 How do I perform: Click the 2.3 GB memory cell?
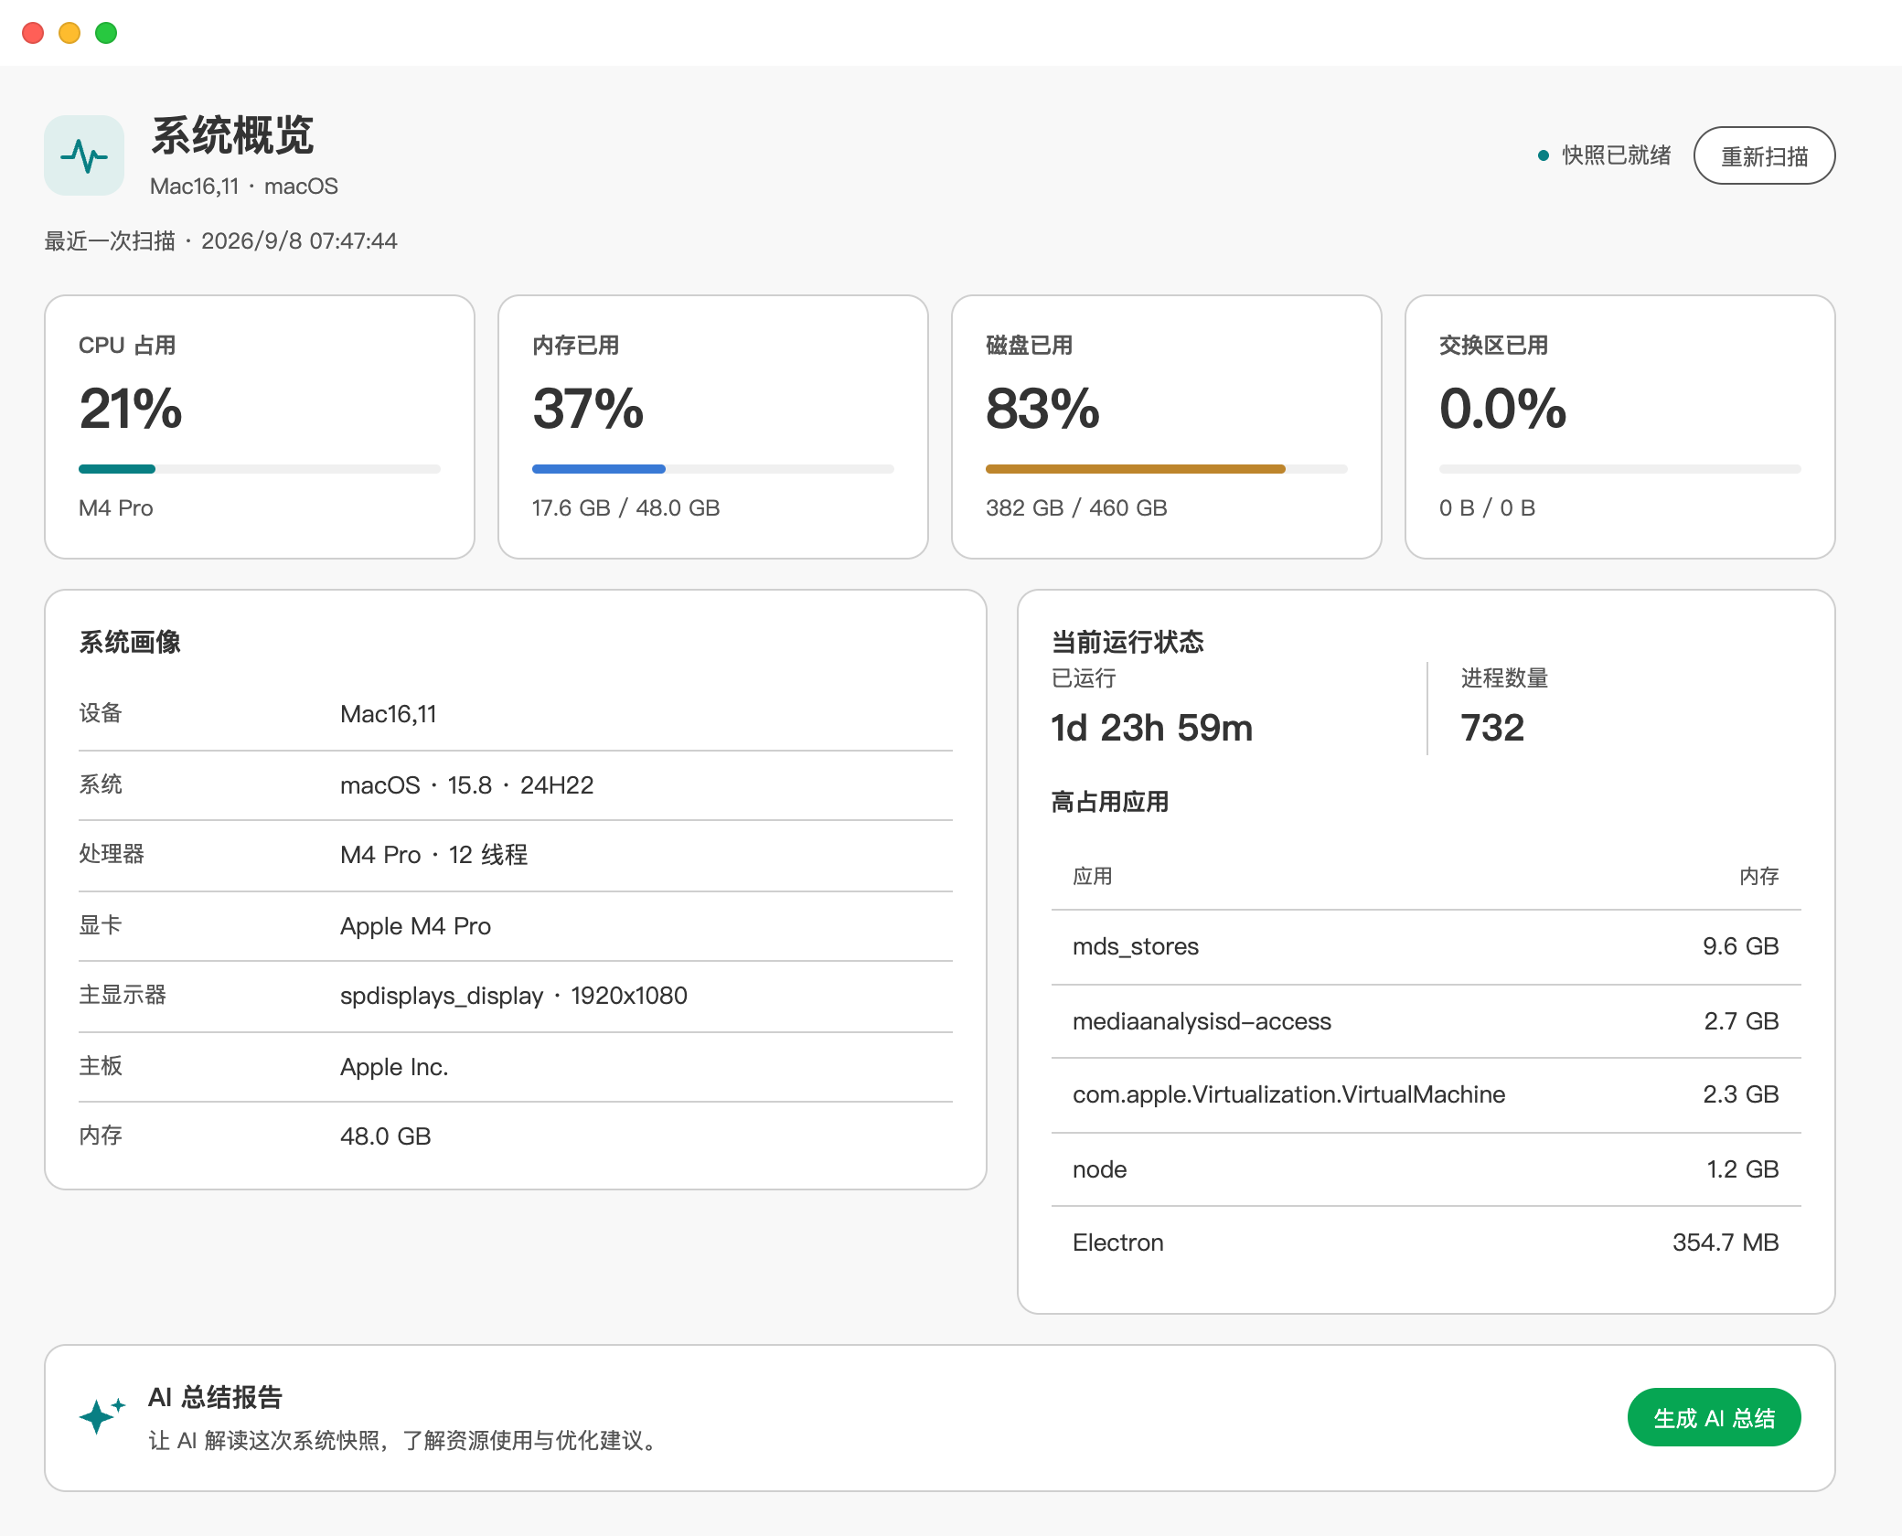click(1740, 1094)
